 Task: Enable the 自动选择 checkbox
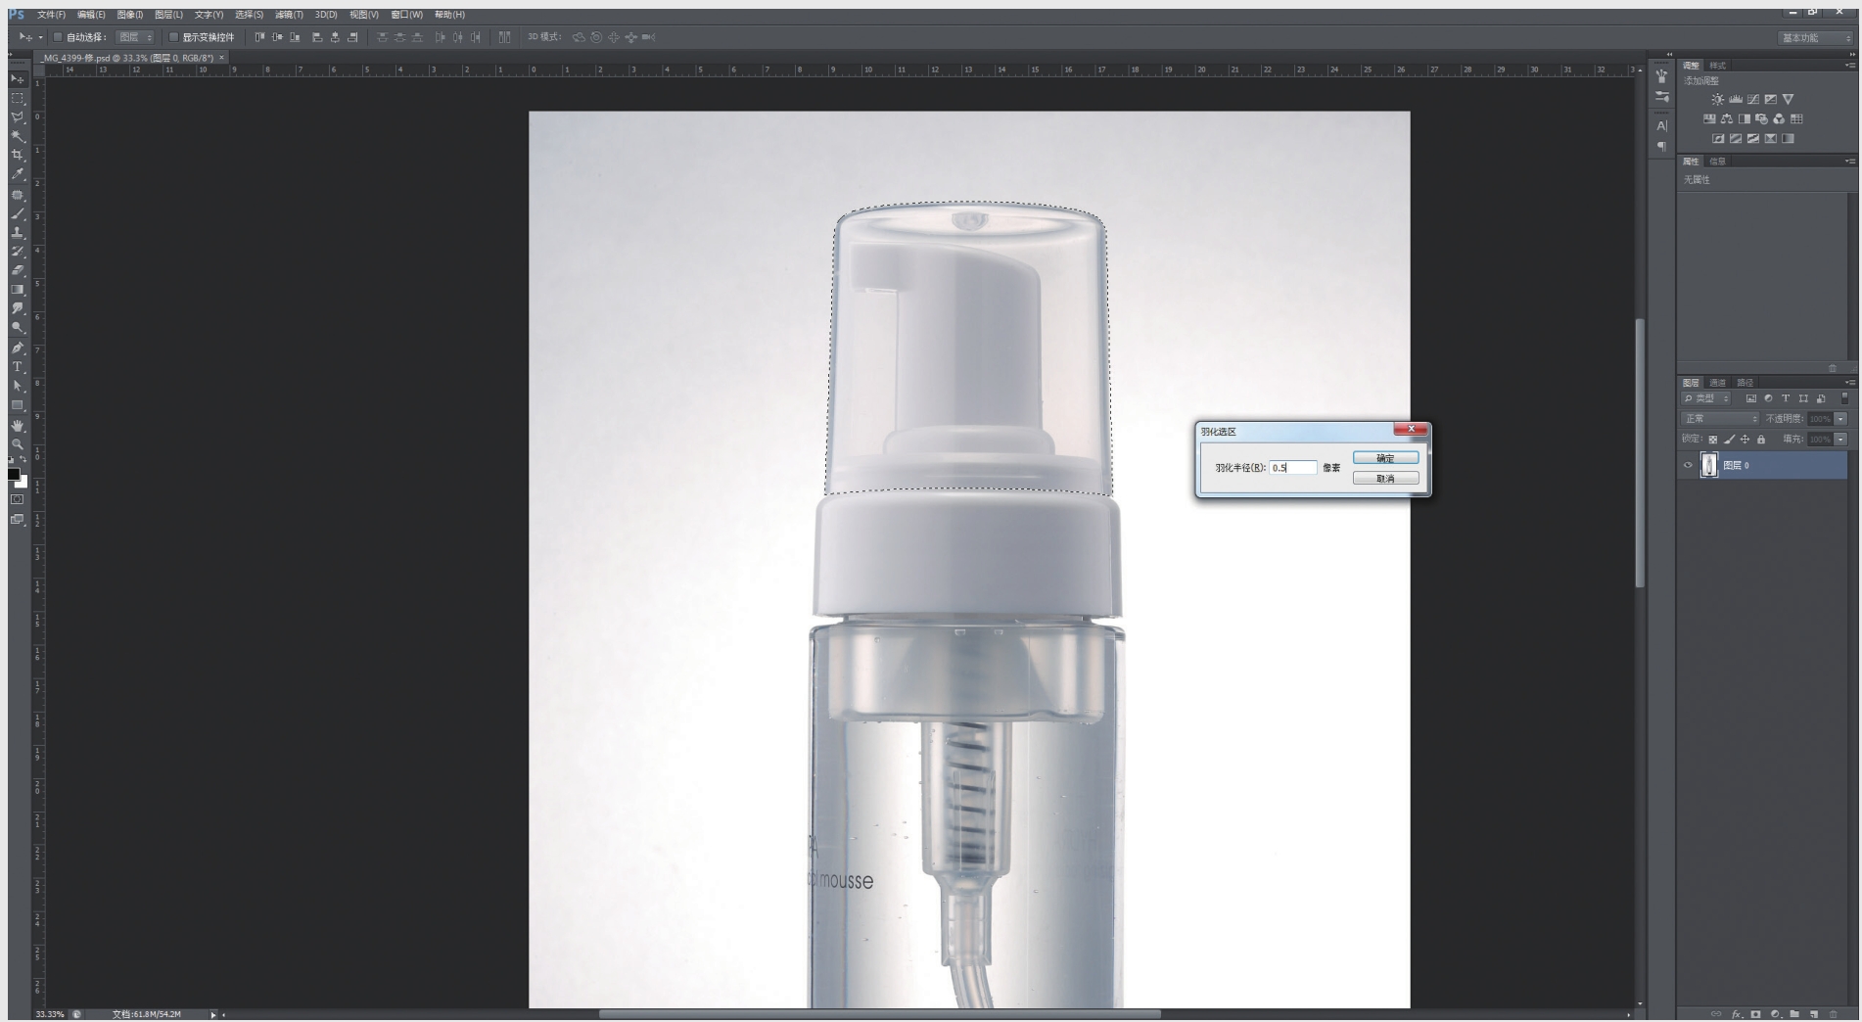(x=58, y=37)
